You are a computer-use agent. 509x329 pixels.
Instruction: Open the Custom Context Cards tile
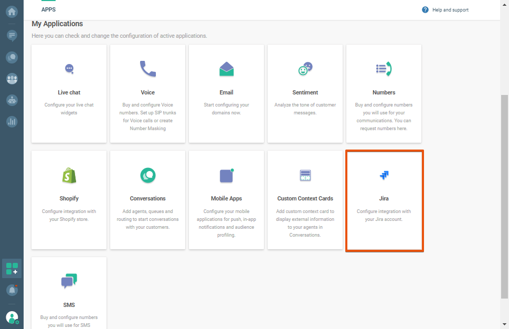tap(305, 200)
